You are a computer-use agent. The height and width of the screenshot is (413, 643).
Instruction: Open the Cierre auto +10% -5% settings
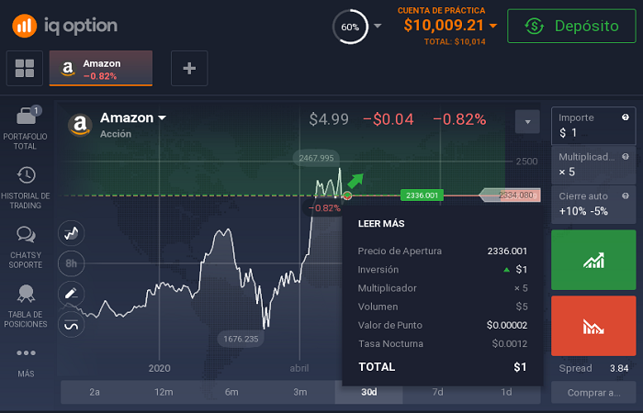click(593, 204)
